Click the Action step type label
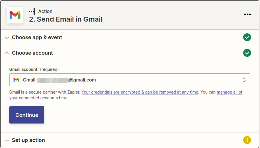260x148 pixels. 45,12
